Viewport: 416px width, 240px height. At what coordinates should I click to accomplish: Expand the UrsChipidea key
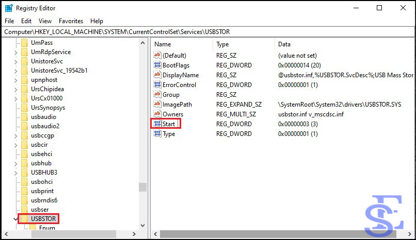15,90
